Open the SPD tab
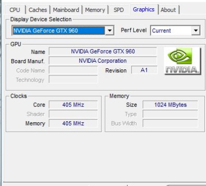The image size is (206, 186). tap(118, 10)
